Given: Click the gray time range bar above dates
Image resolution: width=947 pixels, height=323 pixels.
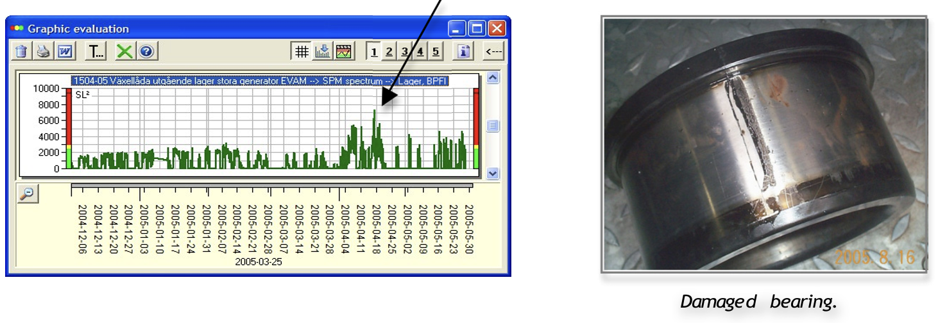Looking at the screenshot, I should tap(272, 186).
